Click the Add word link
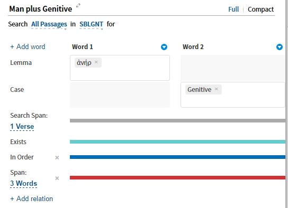Viewport: 288px width, 208px height. tap(28, 46)
